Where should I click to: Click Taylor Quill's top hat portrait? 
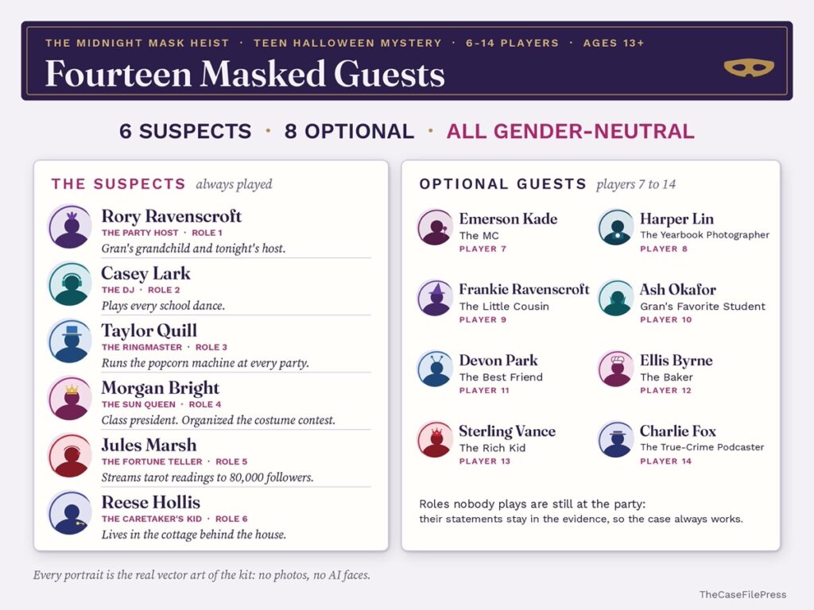(70, 341)
